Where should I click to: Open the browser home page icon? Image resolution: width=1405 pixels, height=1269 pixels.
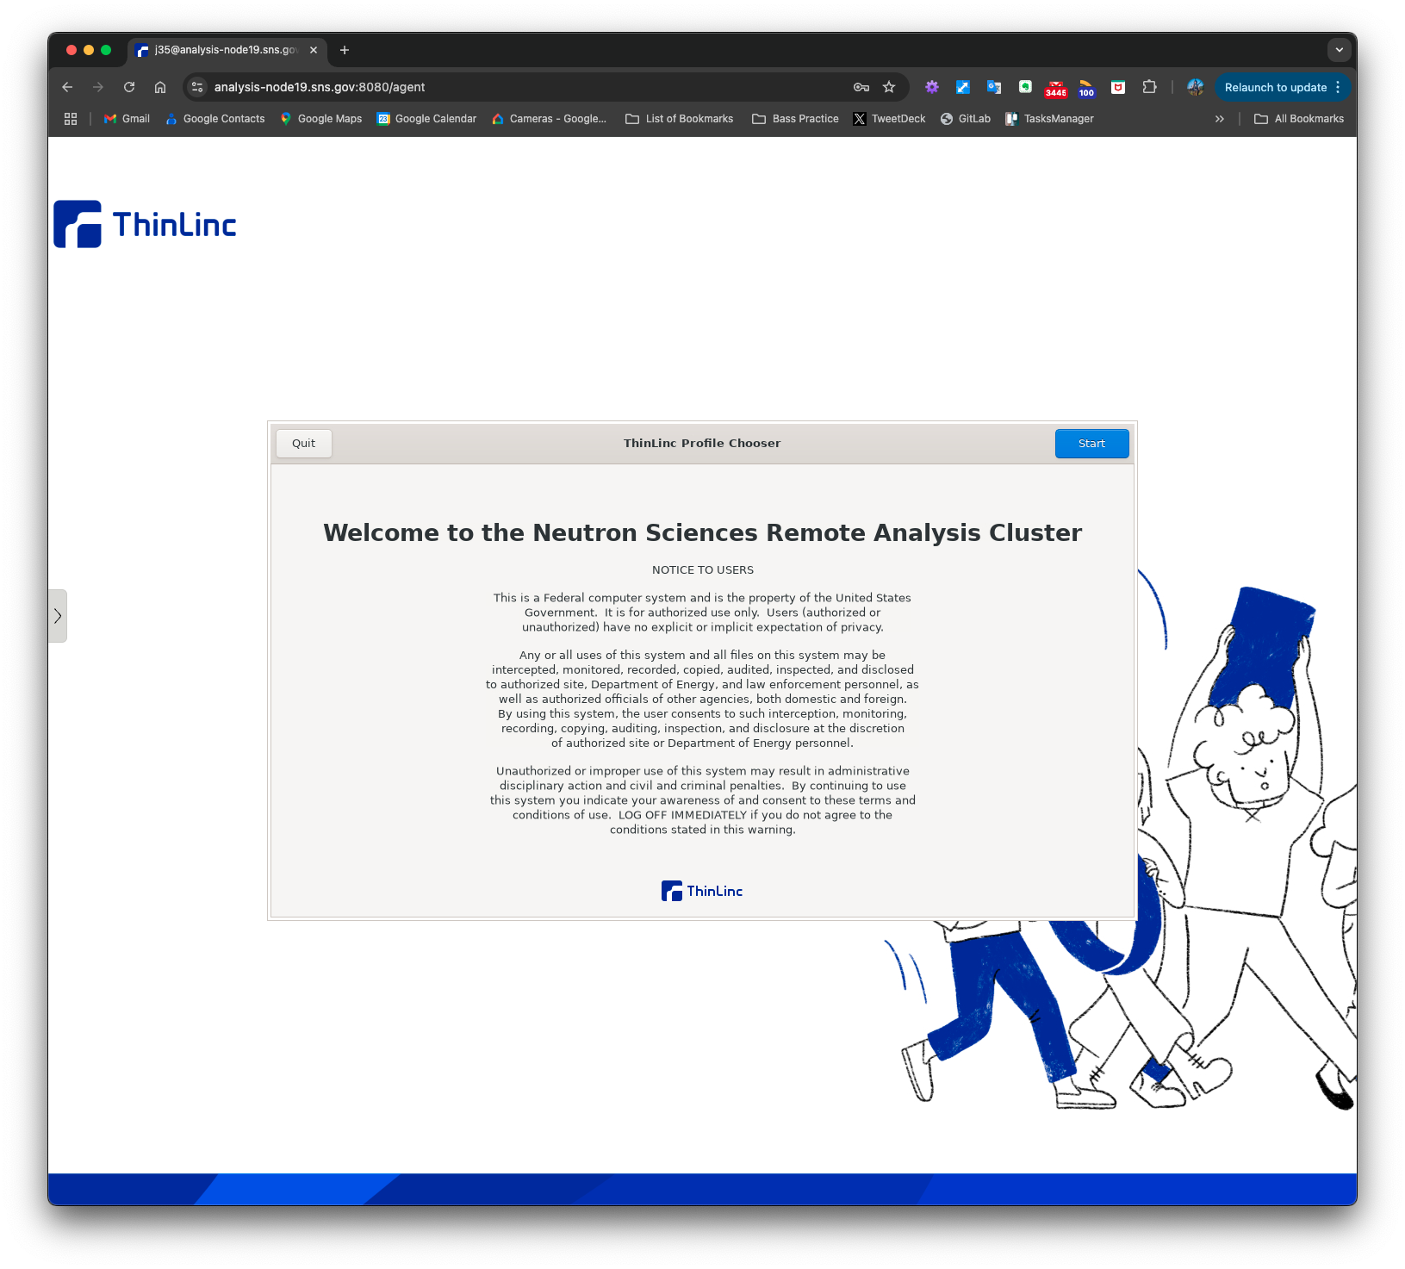click(160, 87)
